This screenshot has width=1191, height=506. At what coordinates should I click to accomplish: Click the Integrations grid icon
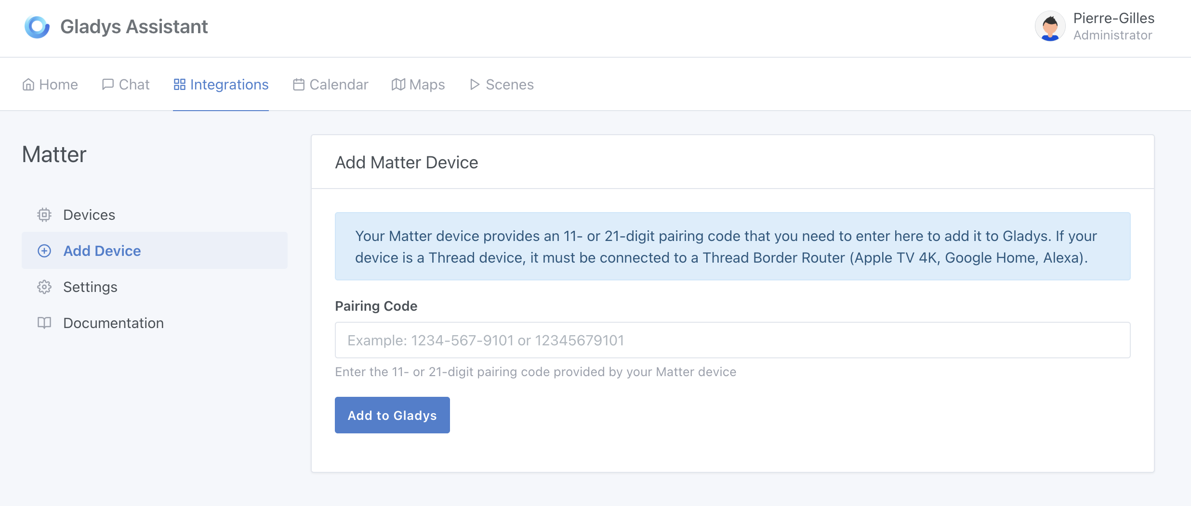pyautogui.click(x=180, y=84)
